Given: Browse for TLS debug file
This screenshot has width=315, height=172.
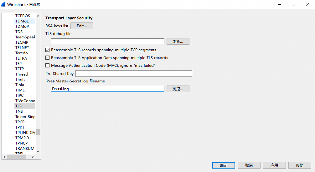Looking at the screenshot, I should (x=178, y=42).
